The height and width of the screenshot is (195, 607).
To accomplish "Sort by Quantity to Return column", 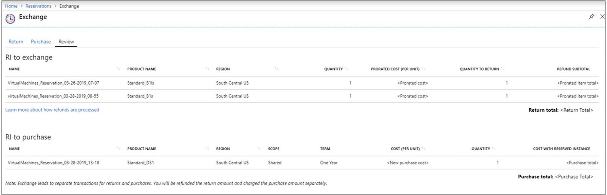I will [x=503, y=69].
